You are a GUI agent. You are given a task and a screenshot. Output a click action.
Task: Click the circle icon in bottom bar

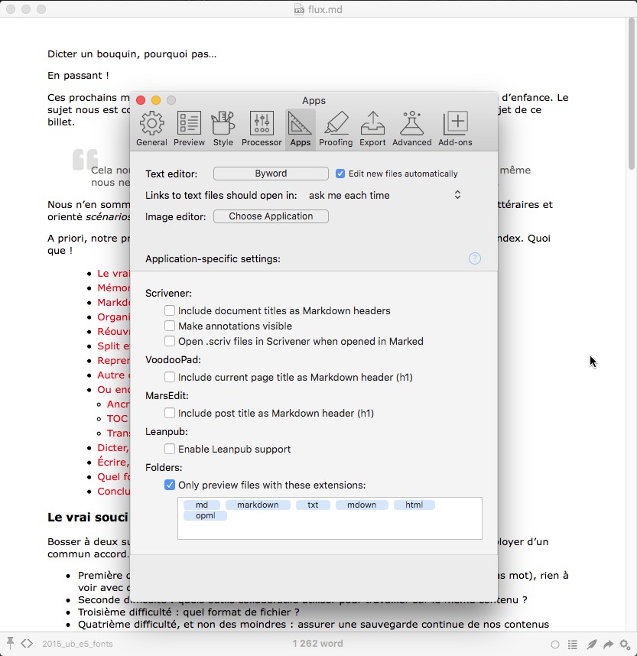coord(555,645)
